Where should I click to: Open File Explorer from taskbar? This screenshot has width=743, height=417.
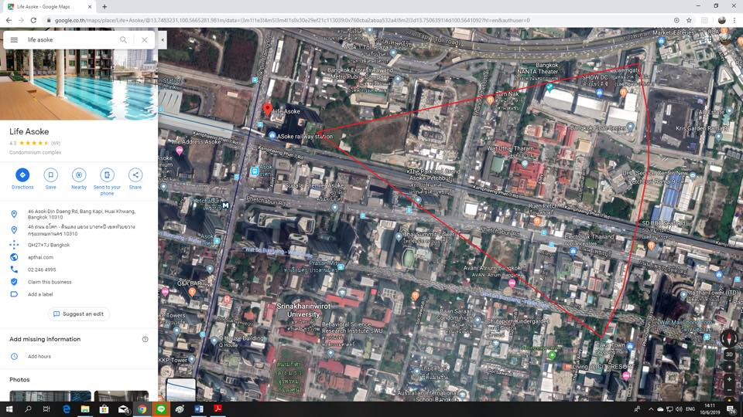pos(85,409)
